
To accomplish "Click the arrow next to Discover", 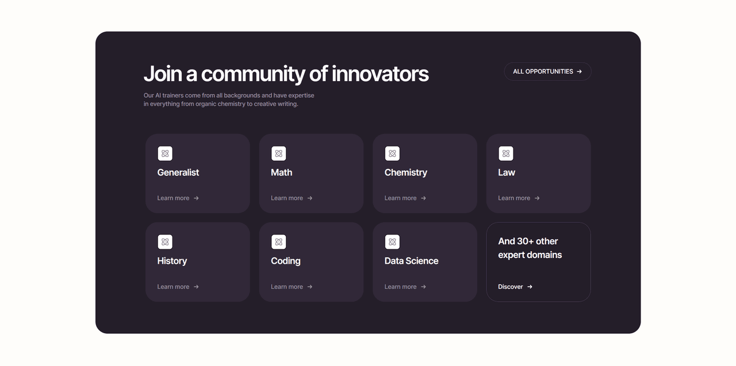I will tap(530, 287).
